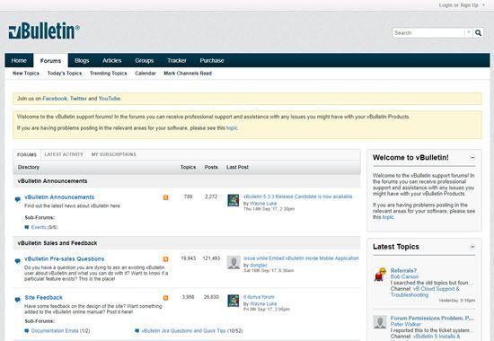494x341 pixels.
Task: Open the vBulletin 5.3.3 Release Candidate post
Action: pos(297,197)
